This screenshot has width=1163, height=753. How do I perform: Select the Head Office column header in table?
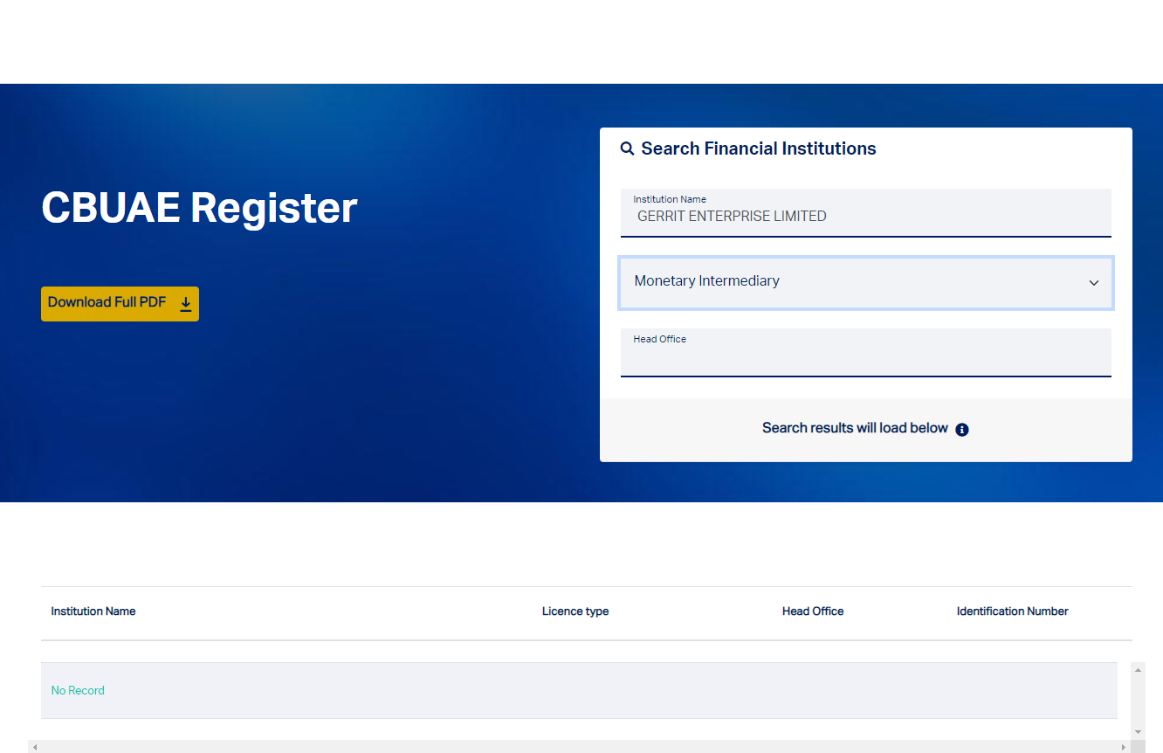point(813,611)
